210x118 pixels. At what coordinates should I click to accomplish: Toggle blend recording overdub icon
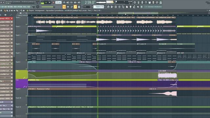[75, 2]
